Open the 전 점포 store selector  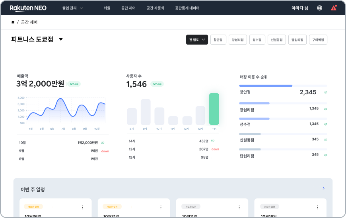click(x=197, y=40)
